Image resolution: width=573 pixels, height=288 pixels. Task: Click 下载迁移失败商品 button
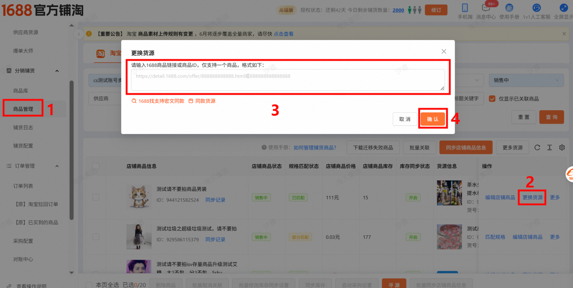(373, 147)
